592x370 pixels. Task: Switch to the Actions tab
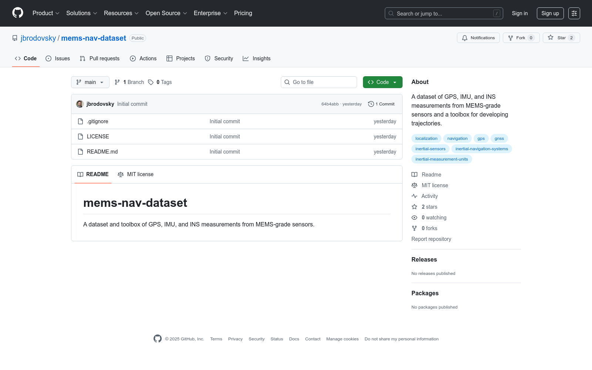(143, 58)
